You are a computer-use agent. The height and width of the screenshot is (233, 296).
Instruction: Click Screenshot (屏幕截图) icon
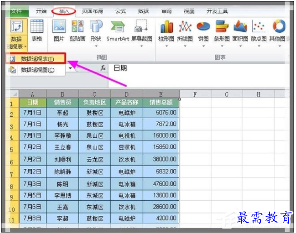coord(141,26)
